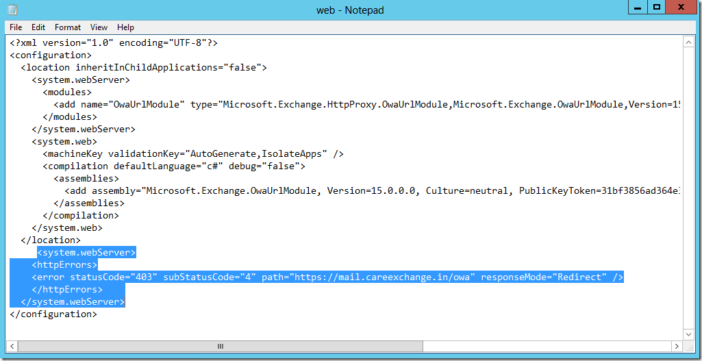The width and height of the screenshot is (702, 361).
Task: Click the closing </modules> tag
Action: (x=70, y=117)
